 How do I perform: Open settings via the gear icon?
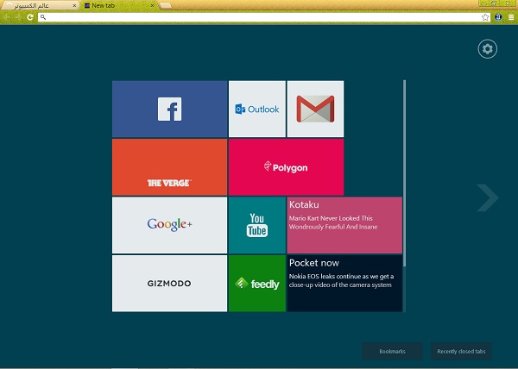point(487,49)
